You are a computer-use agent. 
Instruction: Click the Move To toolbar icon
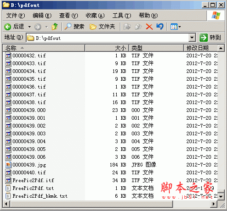coord(127,27)
